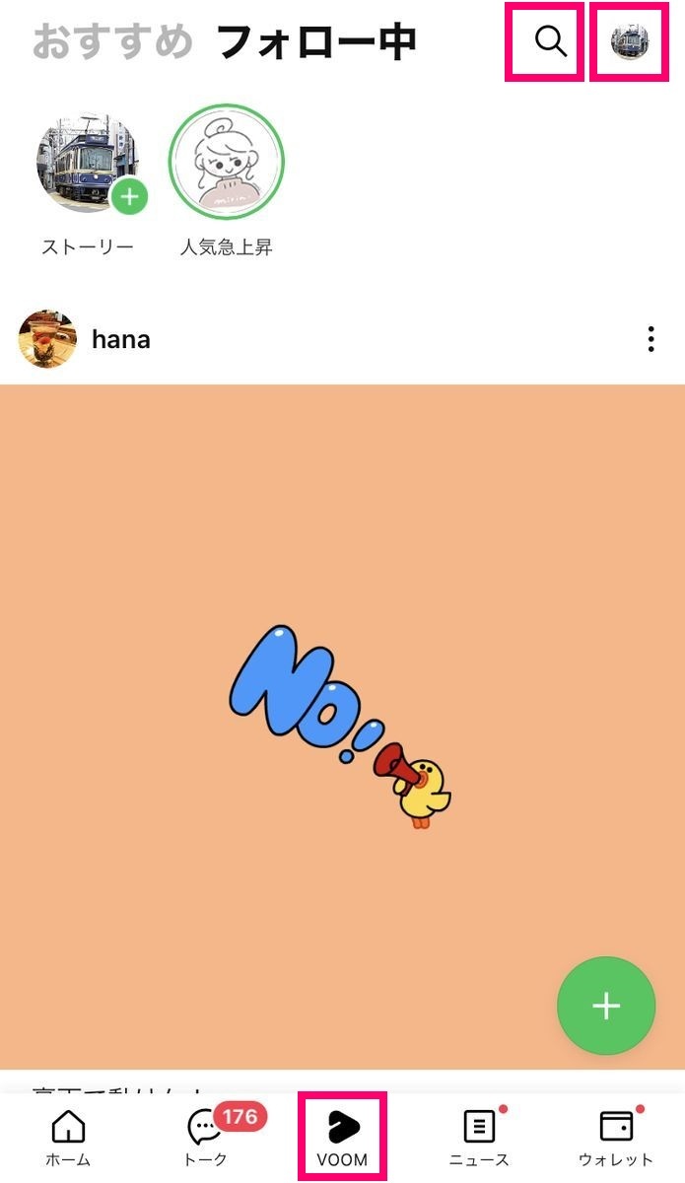Go to the ホーム tab

(68, 1139)
